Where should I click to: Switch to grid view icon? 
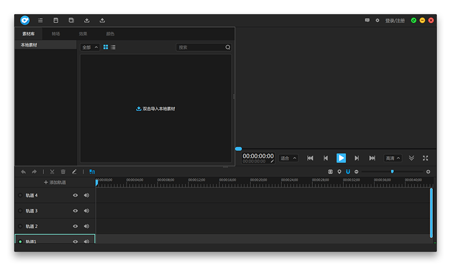pyautogui.click(x=105, y=47)
